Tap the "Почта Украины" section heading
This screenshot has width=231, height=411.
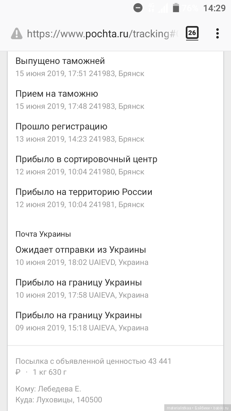[x=43, y=234]
